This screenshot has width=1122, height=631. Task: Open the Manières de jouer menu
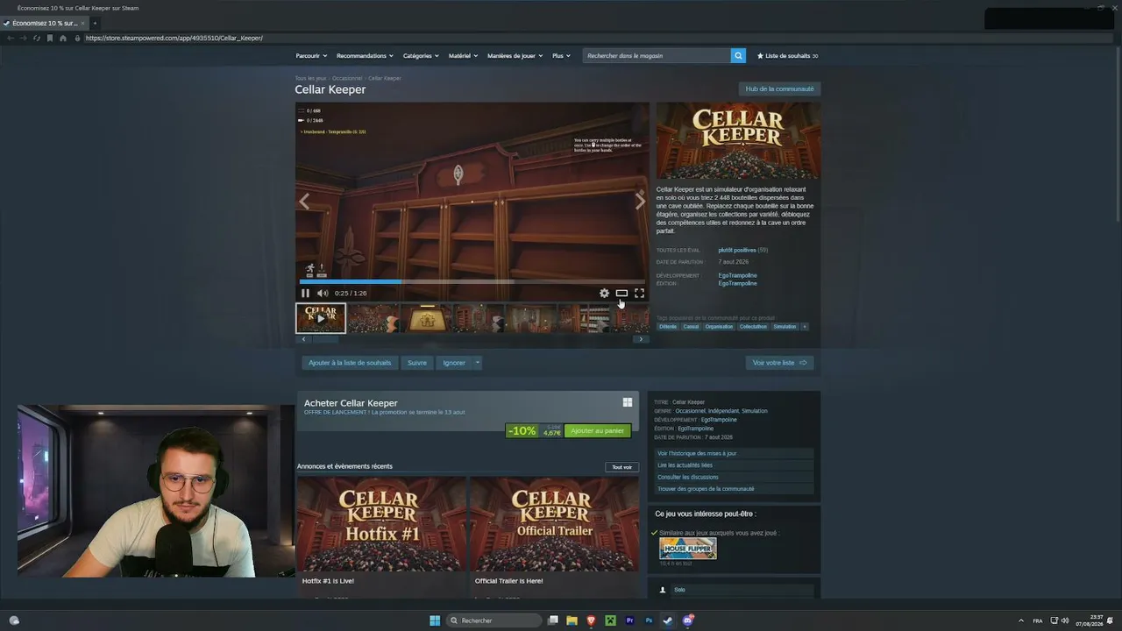point(515,56)
